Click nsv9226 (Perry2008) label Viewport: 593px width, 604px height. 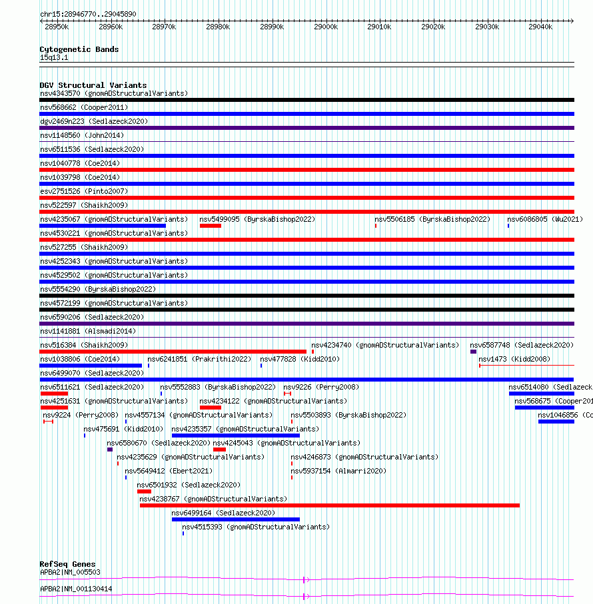click(x=321, y=387)
